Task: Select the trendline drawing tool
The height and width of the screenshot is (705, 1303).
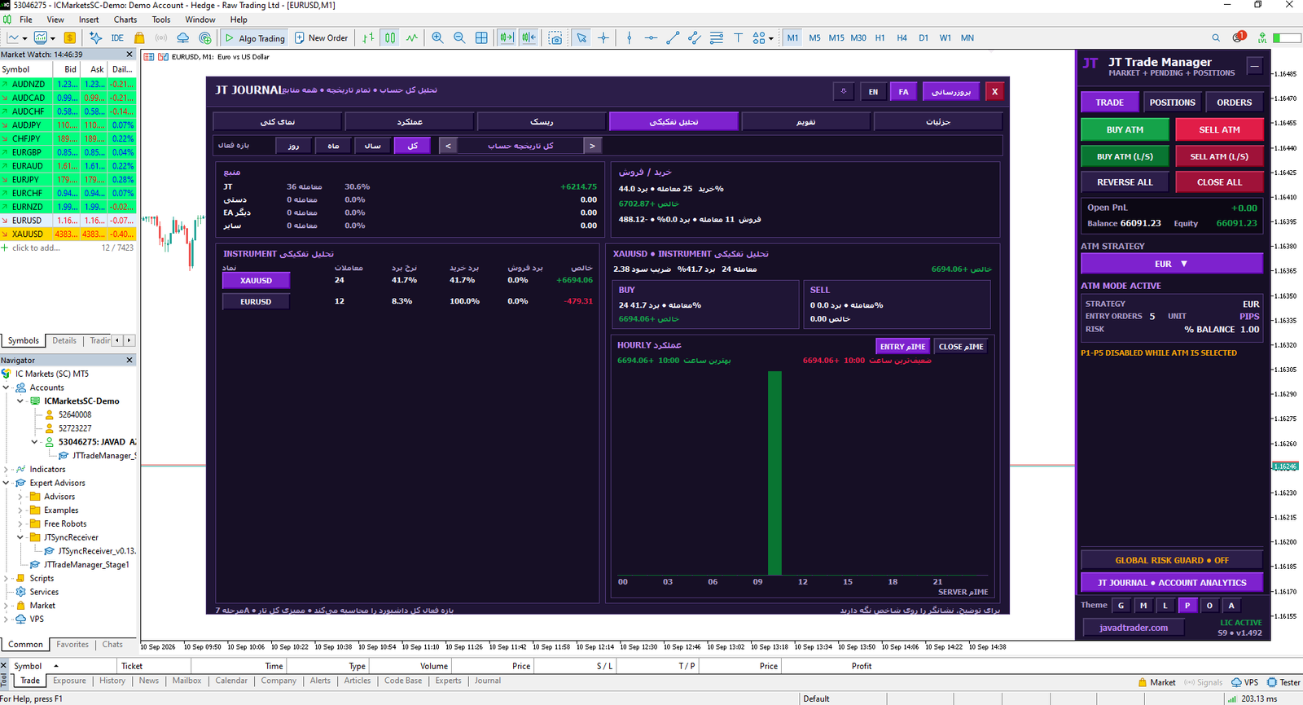Action: tap(673, 37)
